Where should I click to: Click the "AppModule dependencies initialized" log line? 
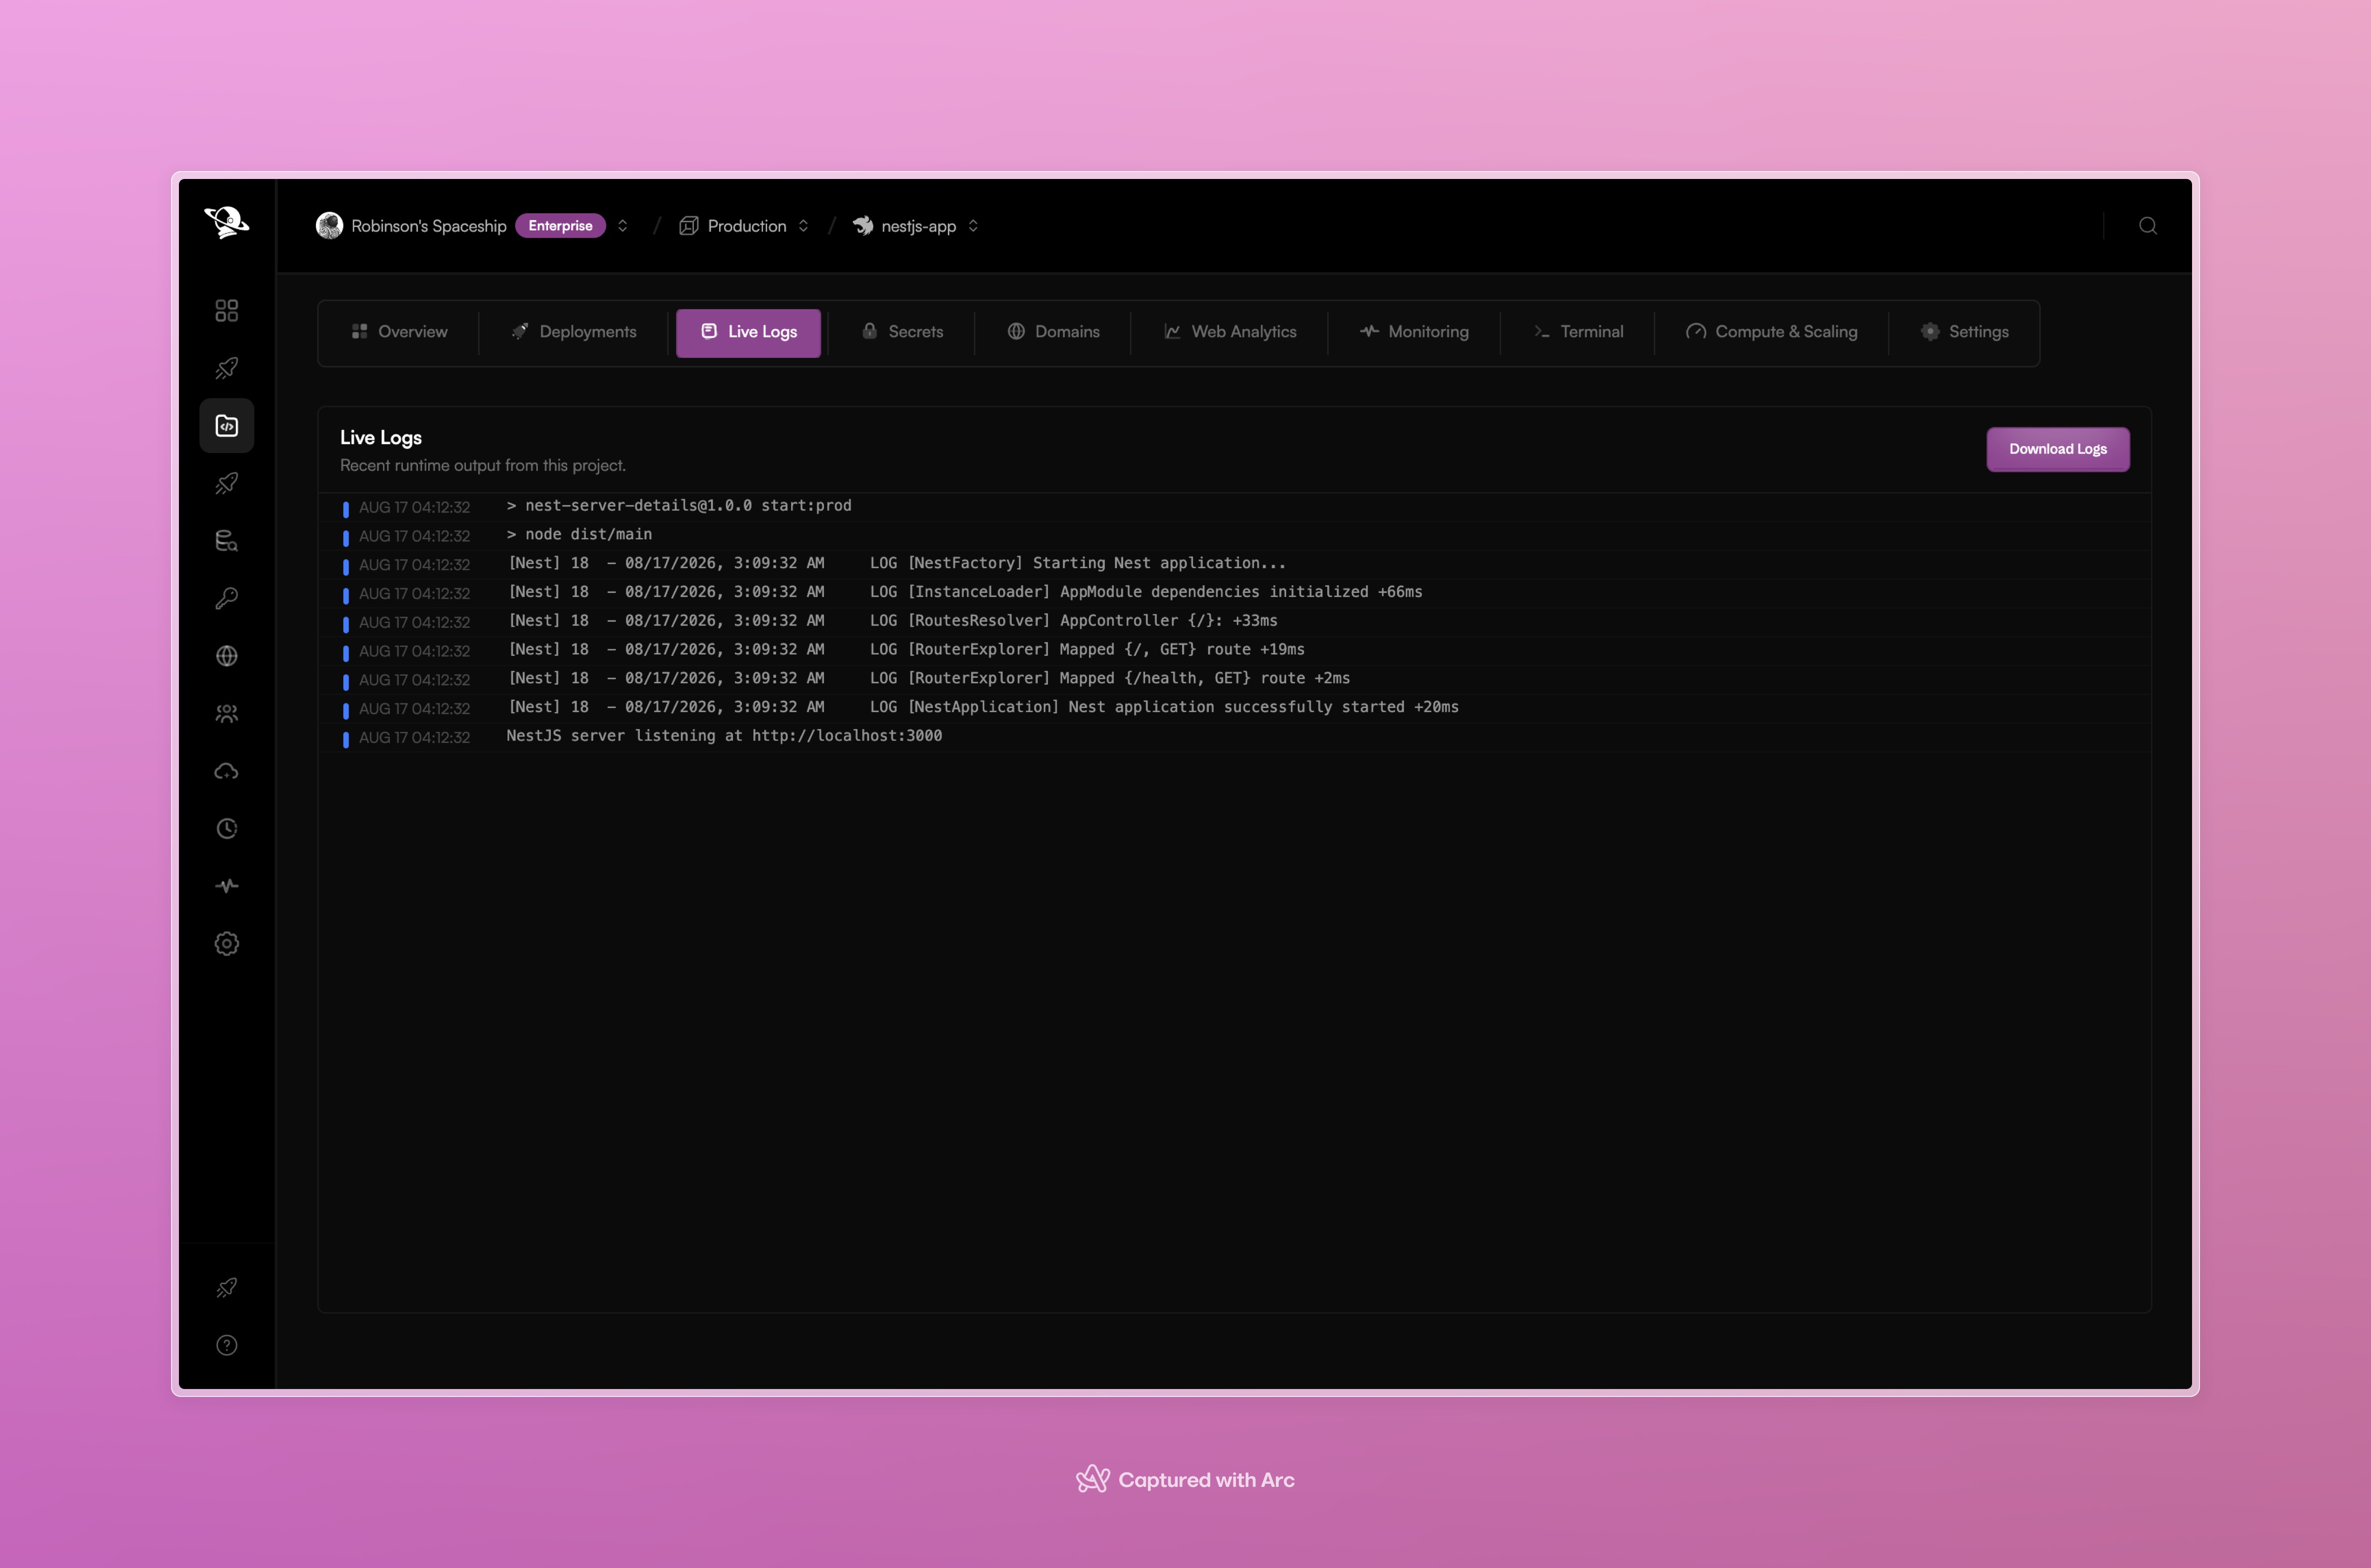tap(1234, 593)
